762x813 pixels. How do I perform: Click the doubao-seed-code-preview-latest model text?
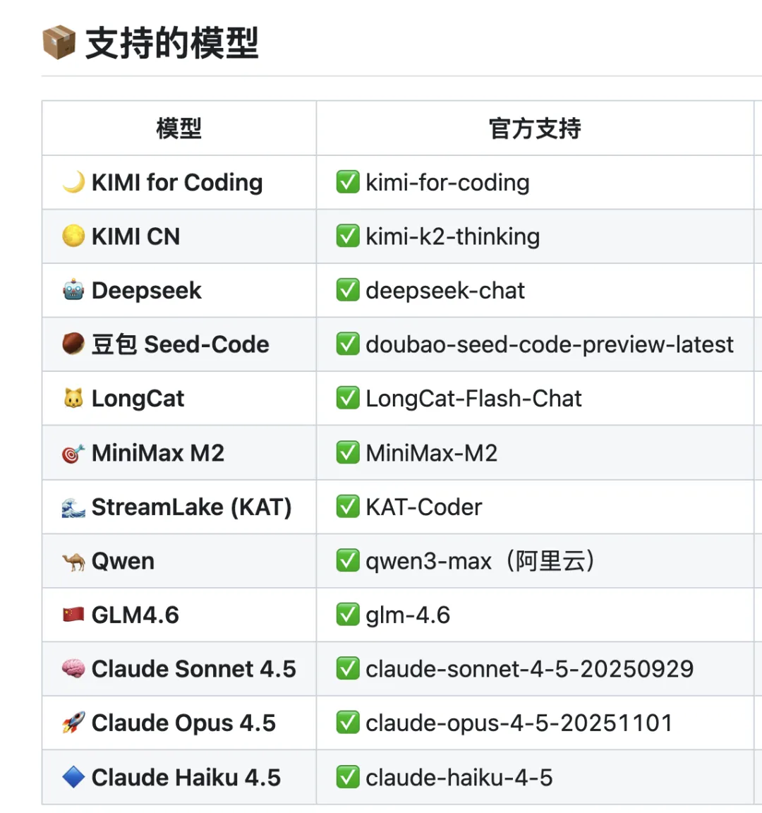(x=549, y=344)
